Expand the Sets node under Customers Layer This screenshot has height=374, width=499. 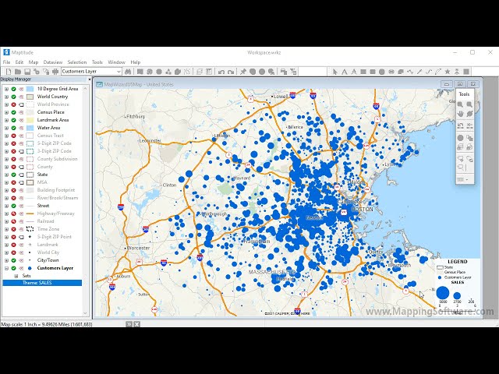pyautogui.click(x=16, y=276)
